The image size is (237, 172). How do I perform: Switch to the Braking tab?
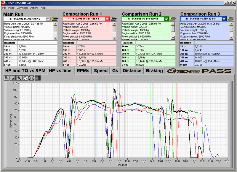tap(154, 71)
